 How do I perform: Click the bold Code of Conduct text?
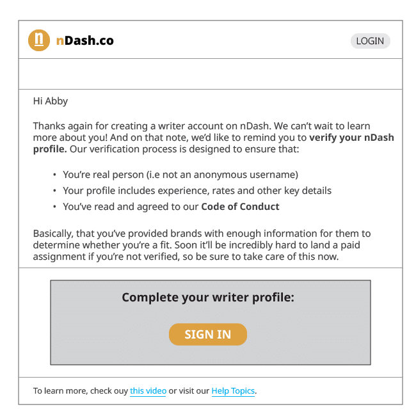[240, 207]
